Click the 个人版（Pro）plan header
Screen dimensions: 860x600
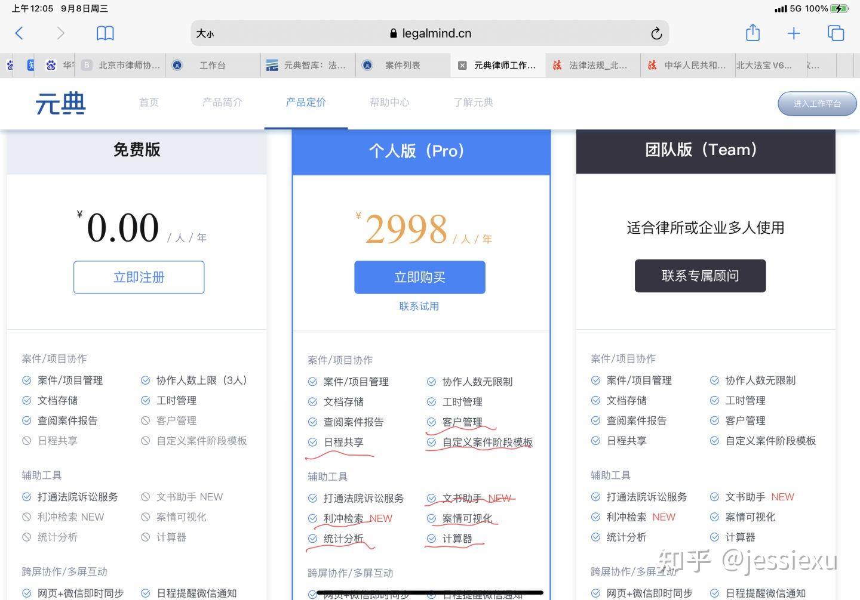pos(421,151)
